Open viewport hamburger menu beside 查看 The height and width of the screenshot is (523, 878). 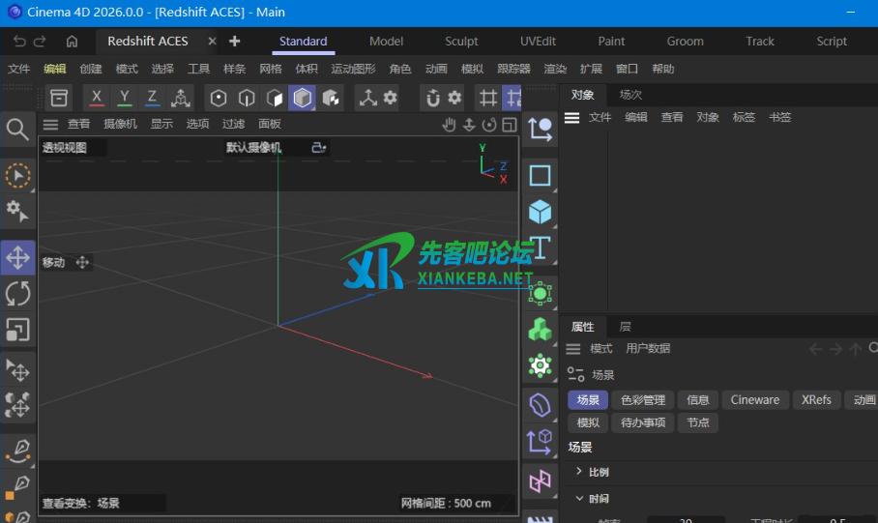[50, 124]
